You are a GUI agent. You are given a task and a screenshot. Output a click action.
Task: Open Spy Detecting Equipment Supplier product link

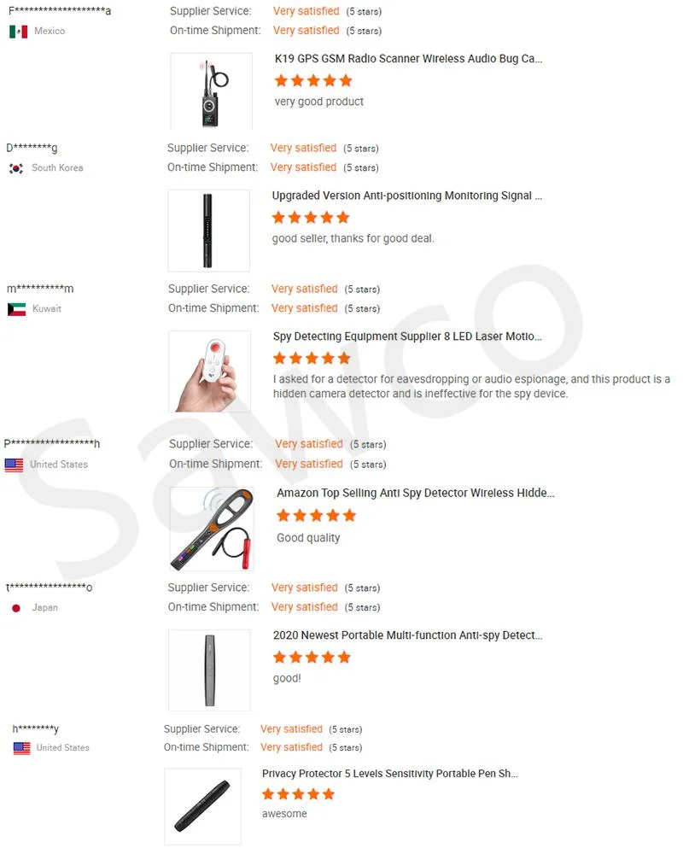pos(407,336)
